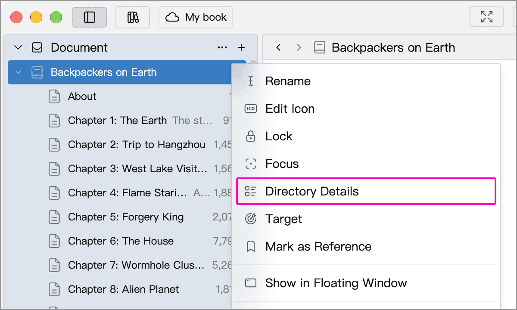Select Lock in the context menu
517x310 pixels.
pyautogui.click(x=366, y=136)
